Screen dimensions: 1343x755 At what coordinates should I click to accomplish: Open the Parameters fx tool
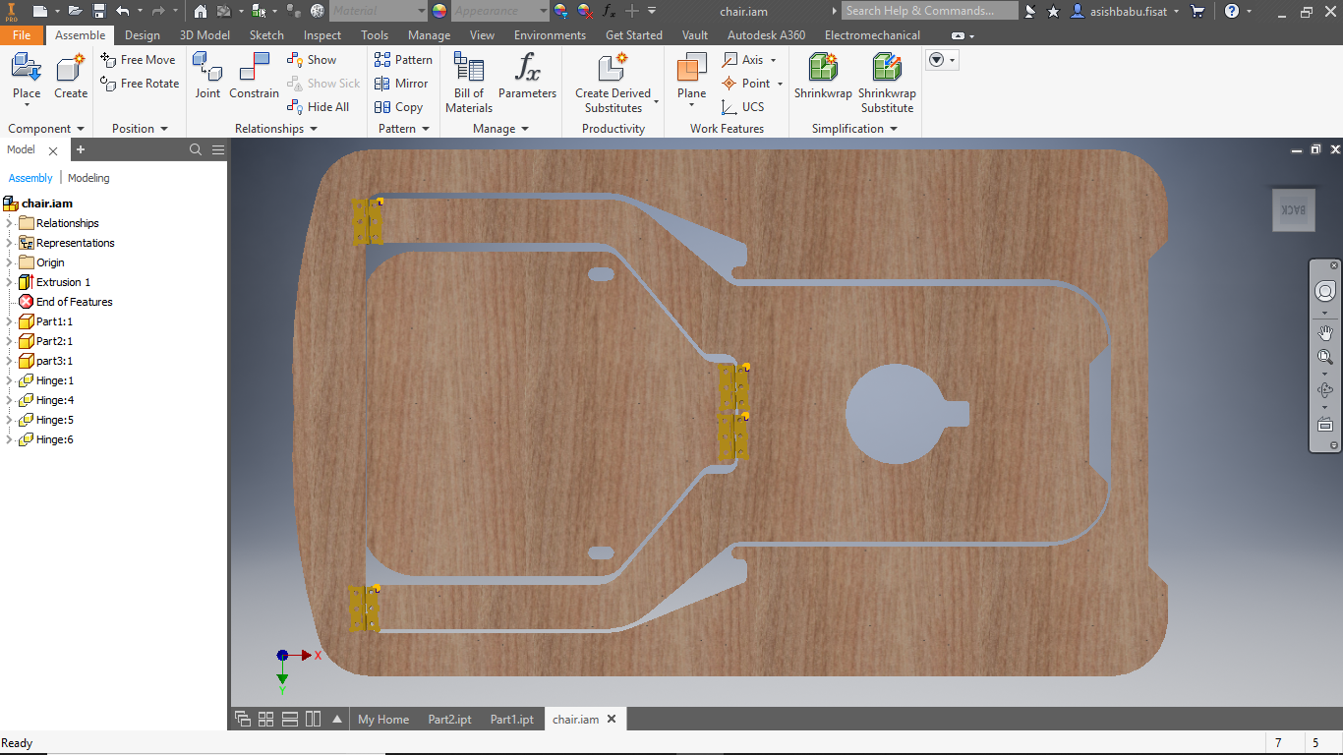(x=527, y=68)
